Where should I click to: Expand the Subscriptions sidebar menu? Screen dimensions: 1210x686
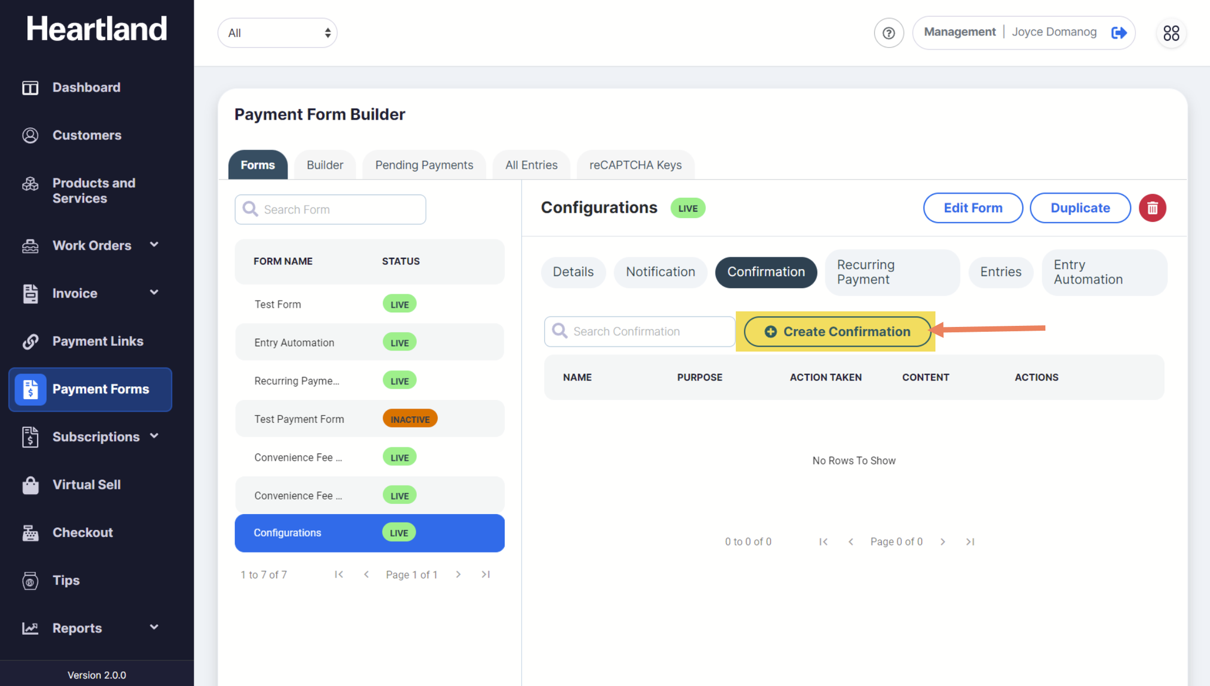tap(96, 437)
